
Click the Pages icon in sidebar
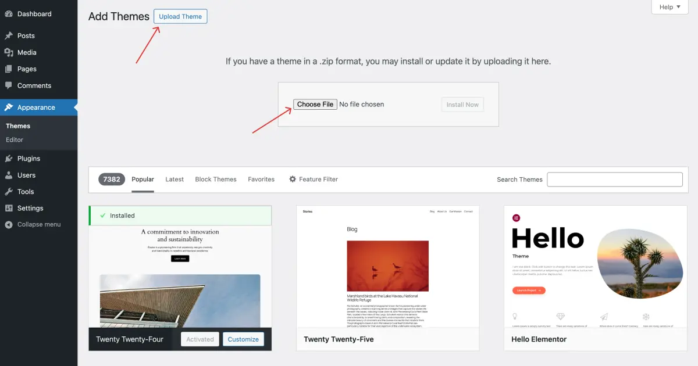tap(9, 69)
